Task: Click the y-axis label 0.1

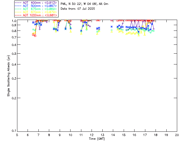Action: (14, 131)
